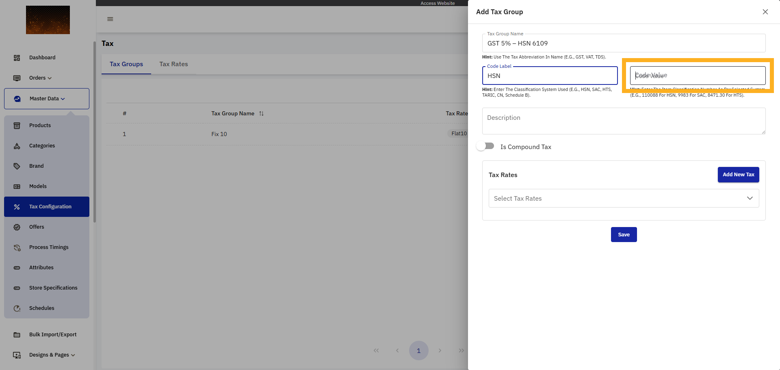Open the Select Tax Rates dropdown
780x370 pixels.
click(x=624, y=198)
